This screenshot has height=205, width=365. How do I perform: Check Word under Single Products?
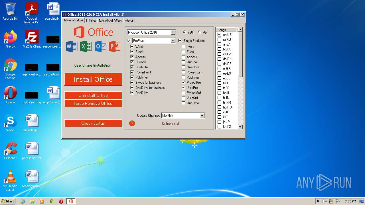click(183, 46)
